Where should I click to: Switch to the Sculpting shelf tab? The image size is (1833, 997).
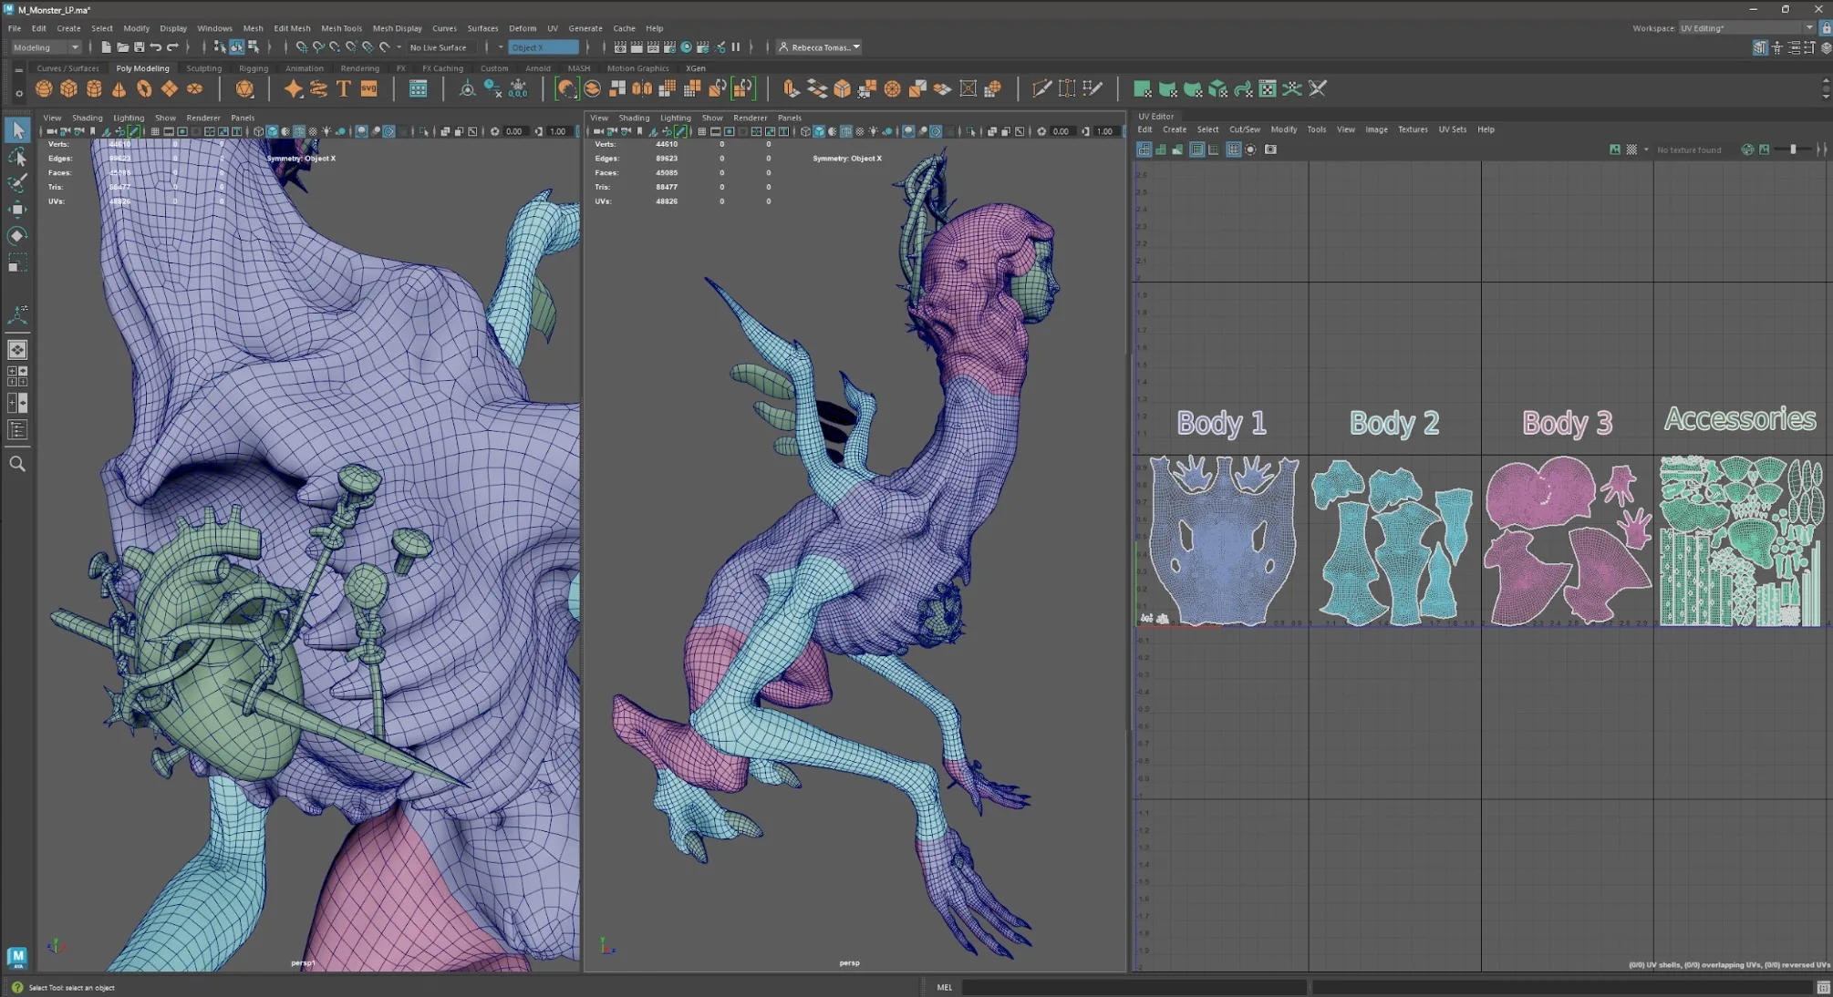coord(203,68)
